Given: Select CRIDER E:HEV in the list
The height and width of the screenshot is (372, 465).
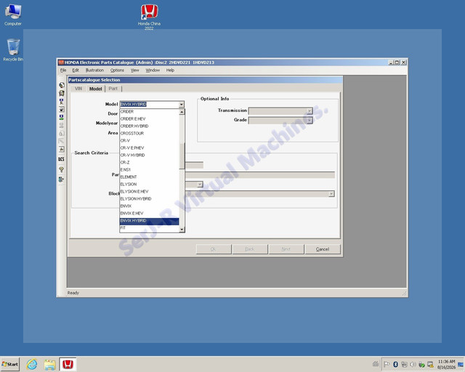Looking at the screenshot, I should click(x=150, y=118).
